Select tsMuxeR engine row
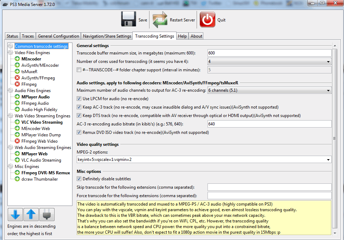Viewport: 344px width, 240px height. (x=30, y=72)
